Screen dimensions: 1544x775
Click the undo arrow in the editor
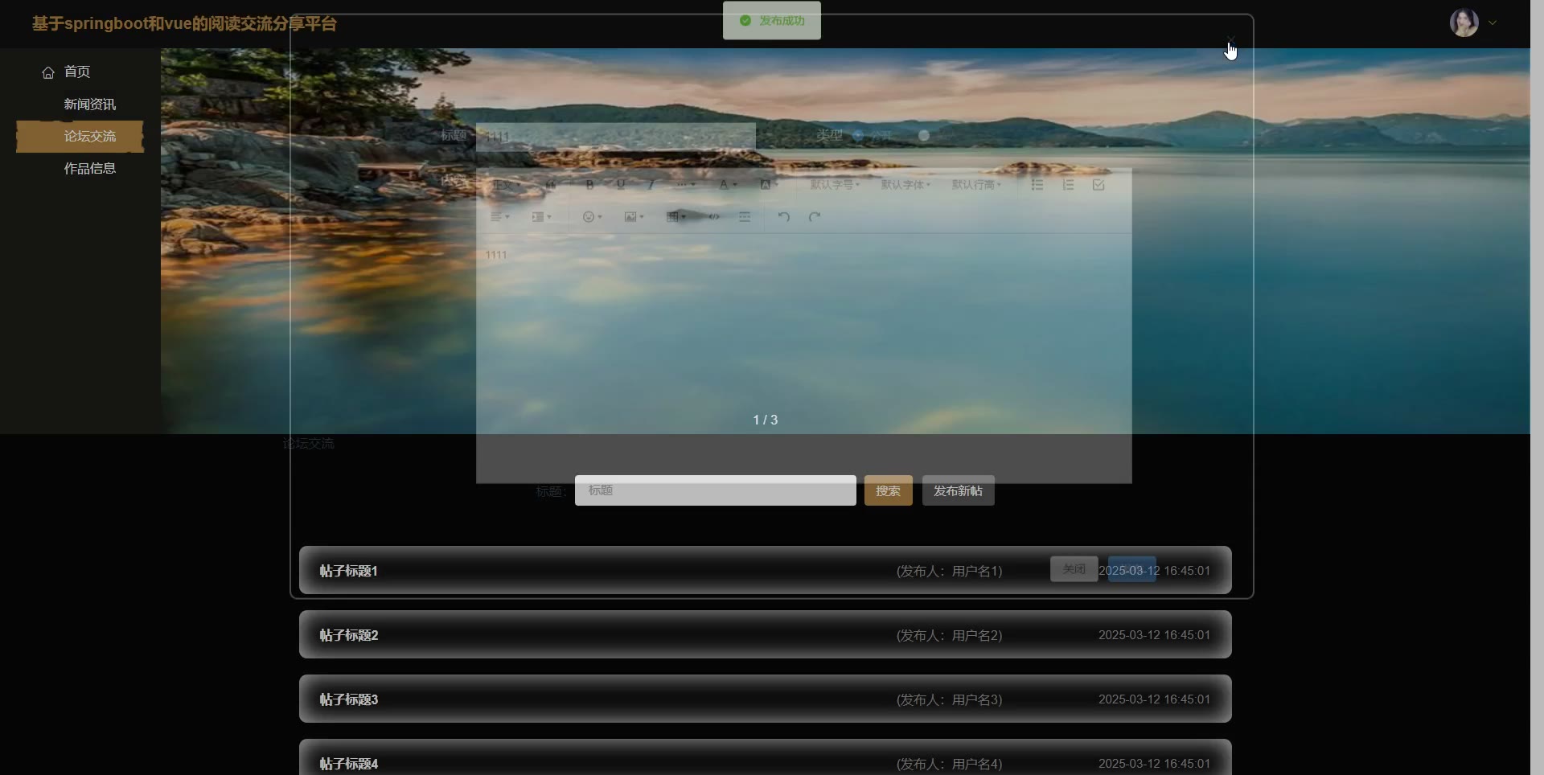point(783,217)
